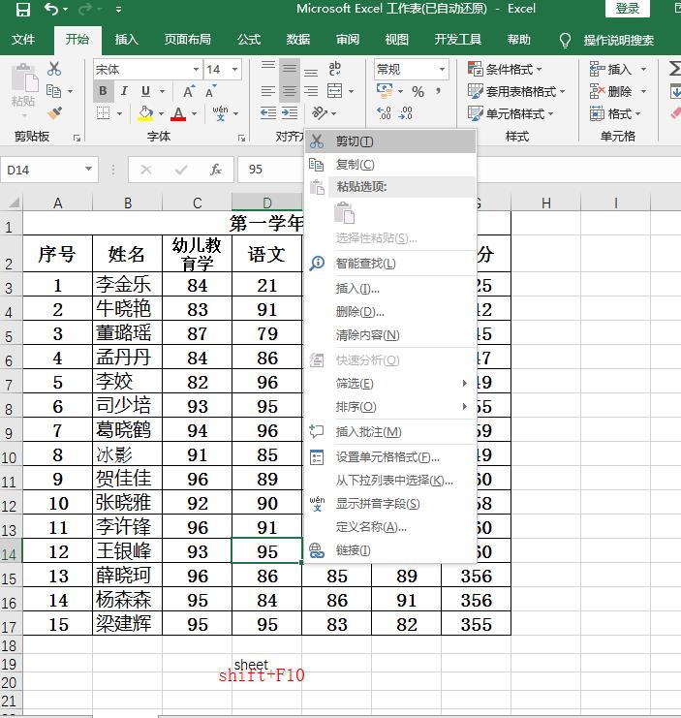Click the Decrease Indent icon
Image resolution: width=681 pixels, height=718 pixels.
tap(268, 112)
